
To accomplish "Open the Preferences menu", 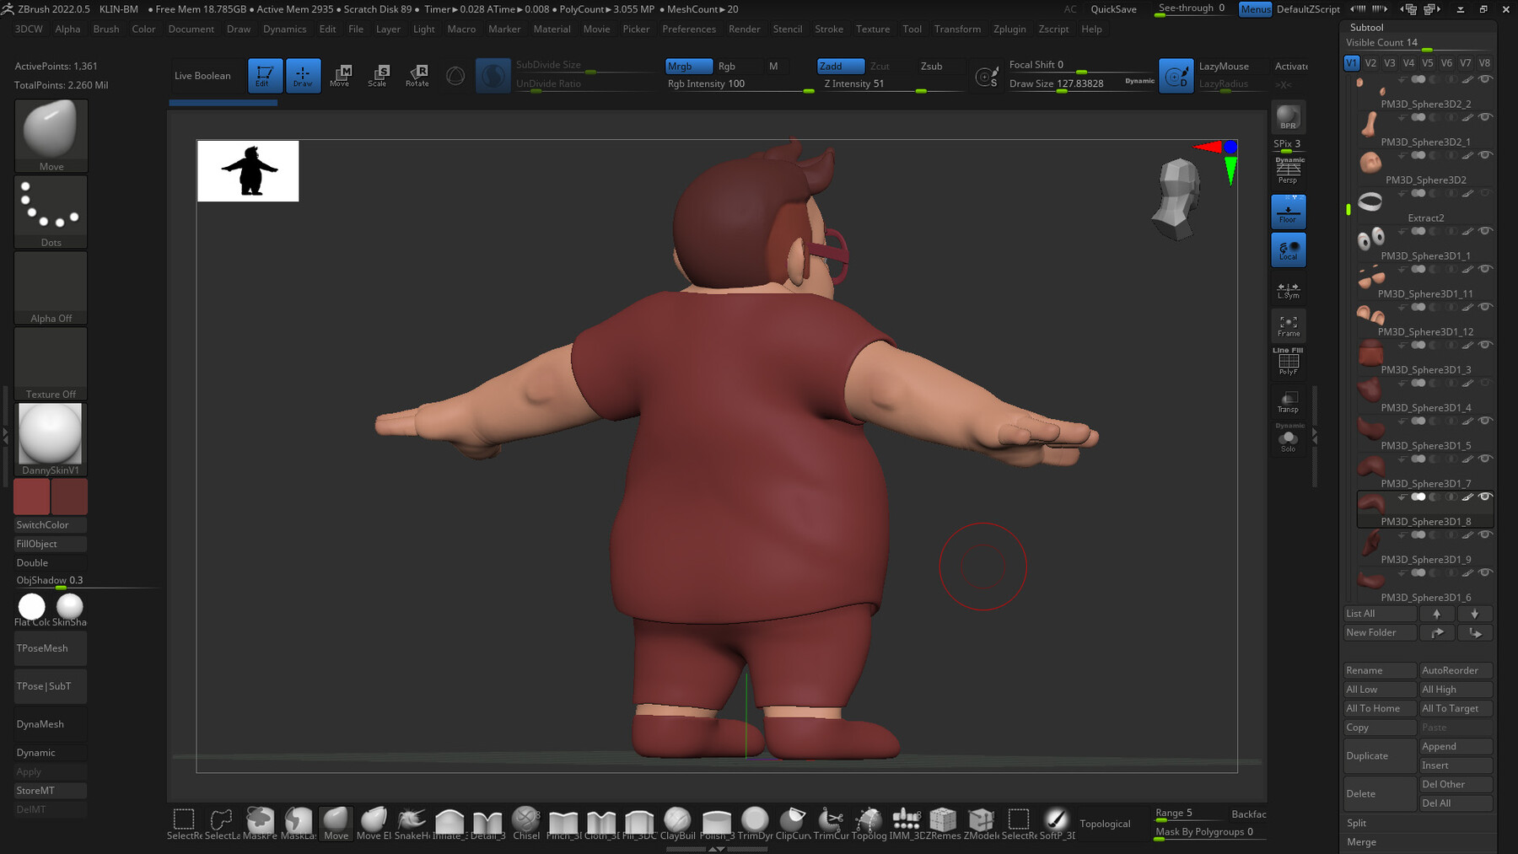I will click(x=689, y=29).
